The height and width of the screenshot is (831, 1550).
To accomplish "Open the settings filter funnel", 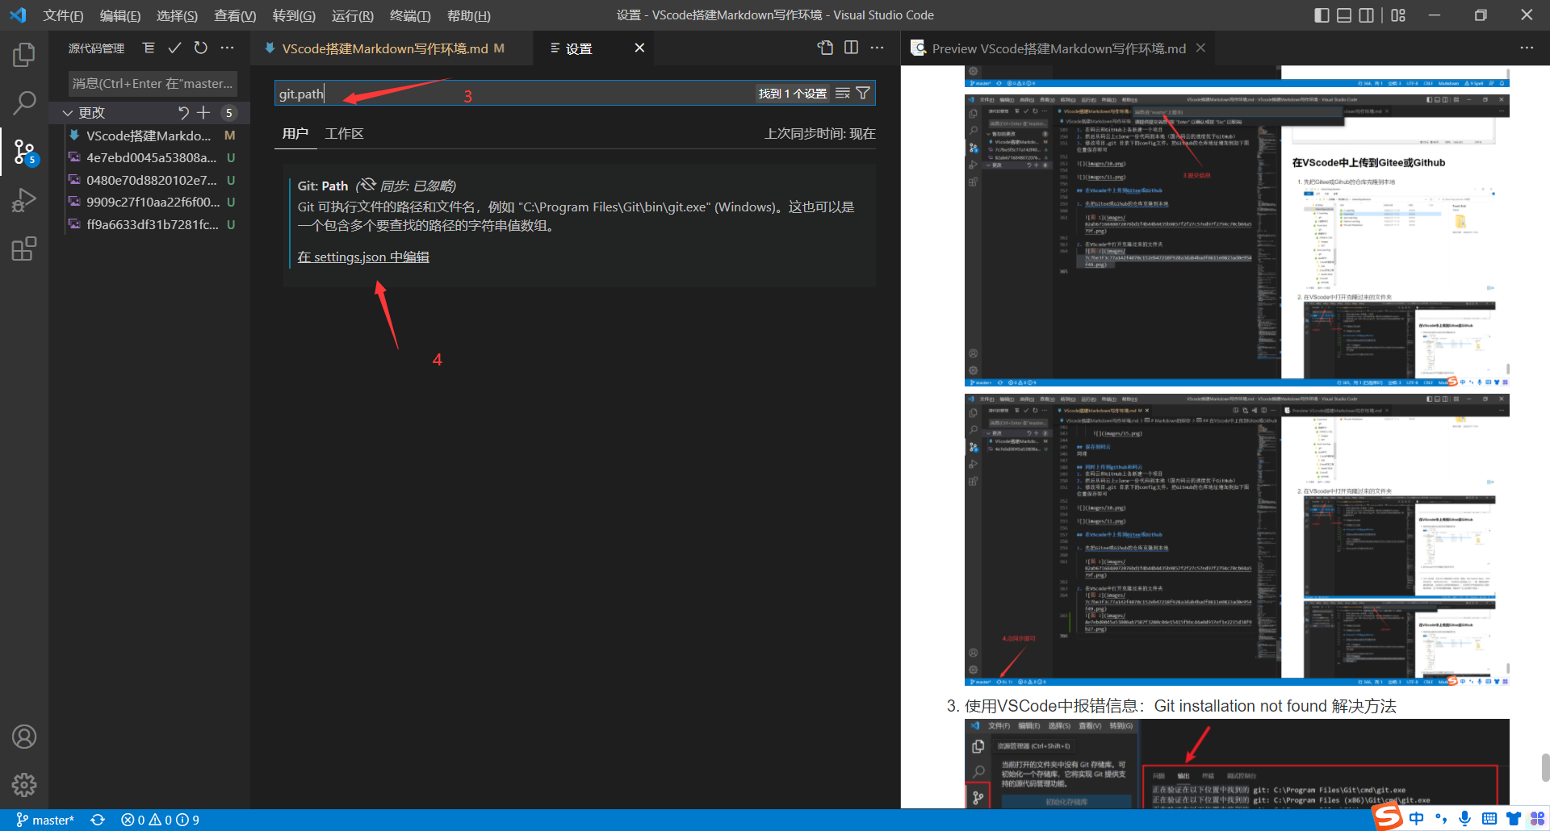I will tap(863, 94).
